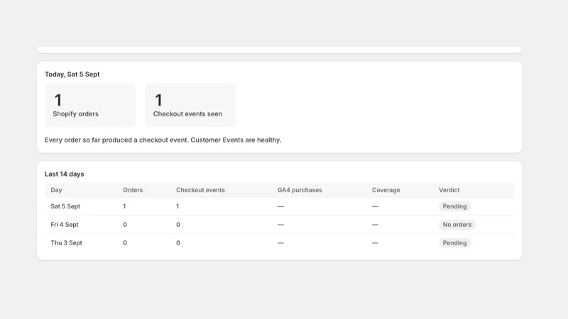Click Orders value for Thu 3 Sept
The image size is (568, 319).
coord(125,242)
